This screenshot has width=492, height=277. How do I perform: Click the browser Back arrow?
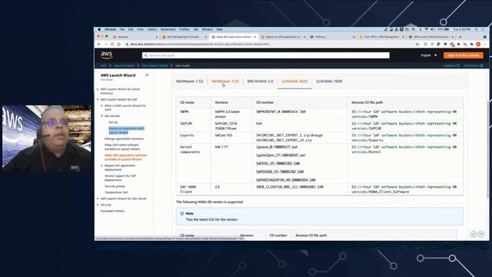click(x=99, y=45)
